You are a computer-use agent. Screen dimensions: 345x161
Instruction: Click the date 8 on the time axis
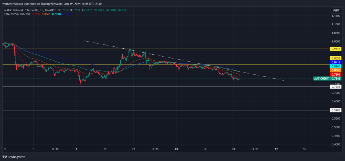tap(76, 149)
